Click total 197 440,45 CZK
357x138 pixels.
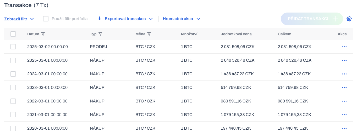click(293, 128)
